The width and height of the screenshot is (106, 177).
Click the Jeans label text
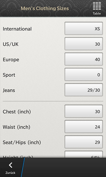pyautogui.click(x=9, y=90)
